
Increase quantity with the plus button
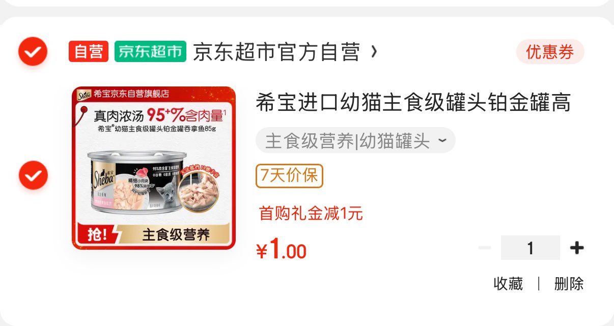click(x=577, y=248)
